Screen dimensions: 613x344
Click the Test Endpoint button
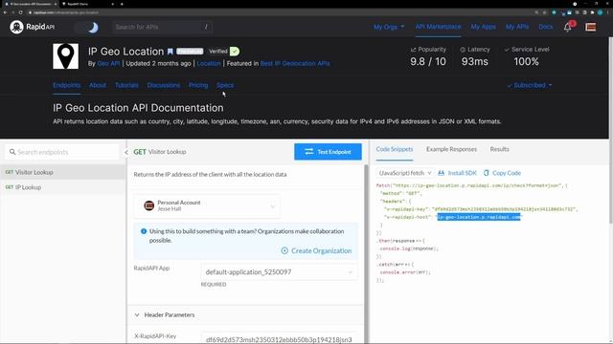pos(328,152)
